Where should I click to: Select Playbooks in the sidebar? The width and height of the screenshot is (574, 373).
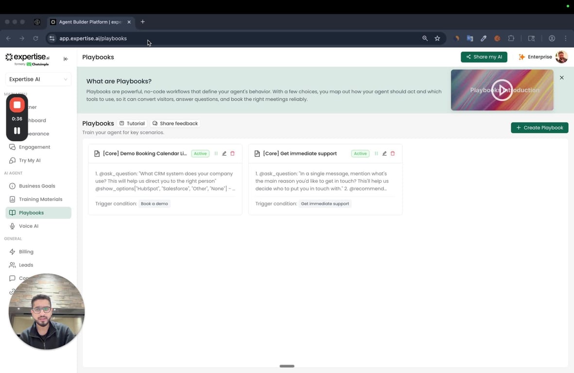tap(38, 213)
